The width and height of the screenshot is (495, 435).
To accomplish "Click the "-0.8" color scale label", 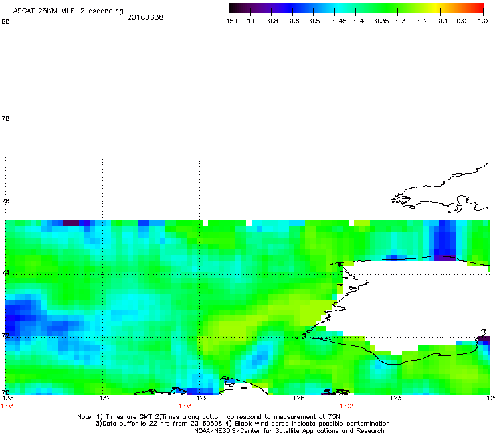I will tap(271, 21).
